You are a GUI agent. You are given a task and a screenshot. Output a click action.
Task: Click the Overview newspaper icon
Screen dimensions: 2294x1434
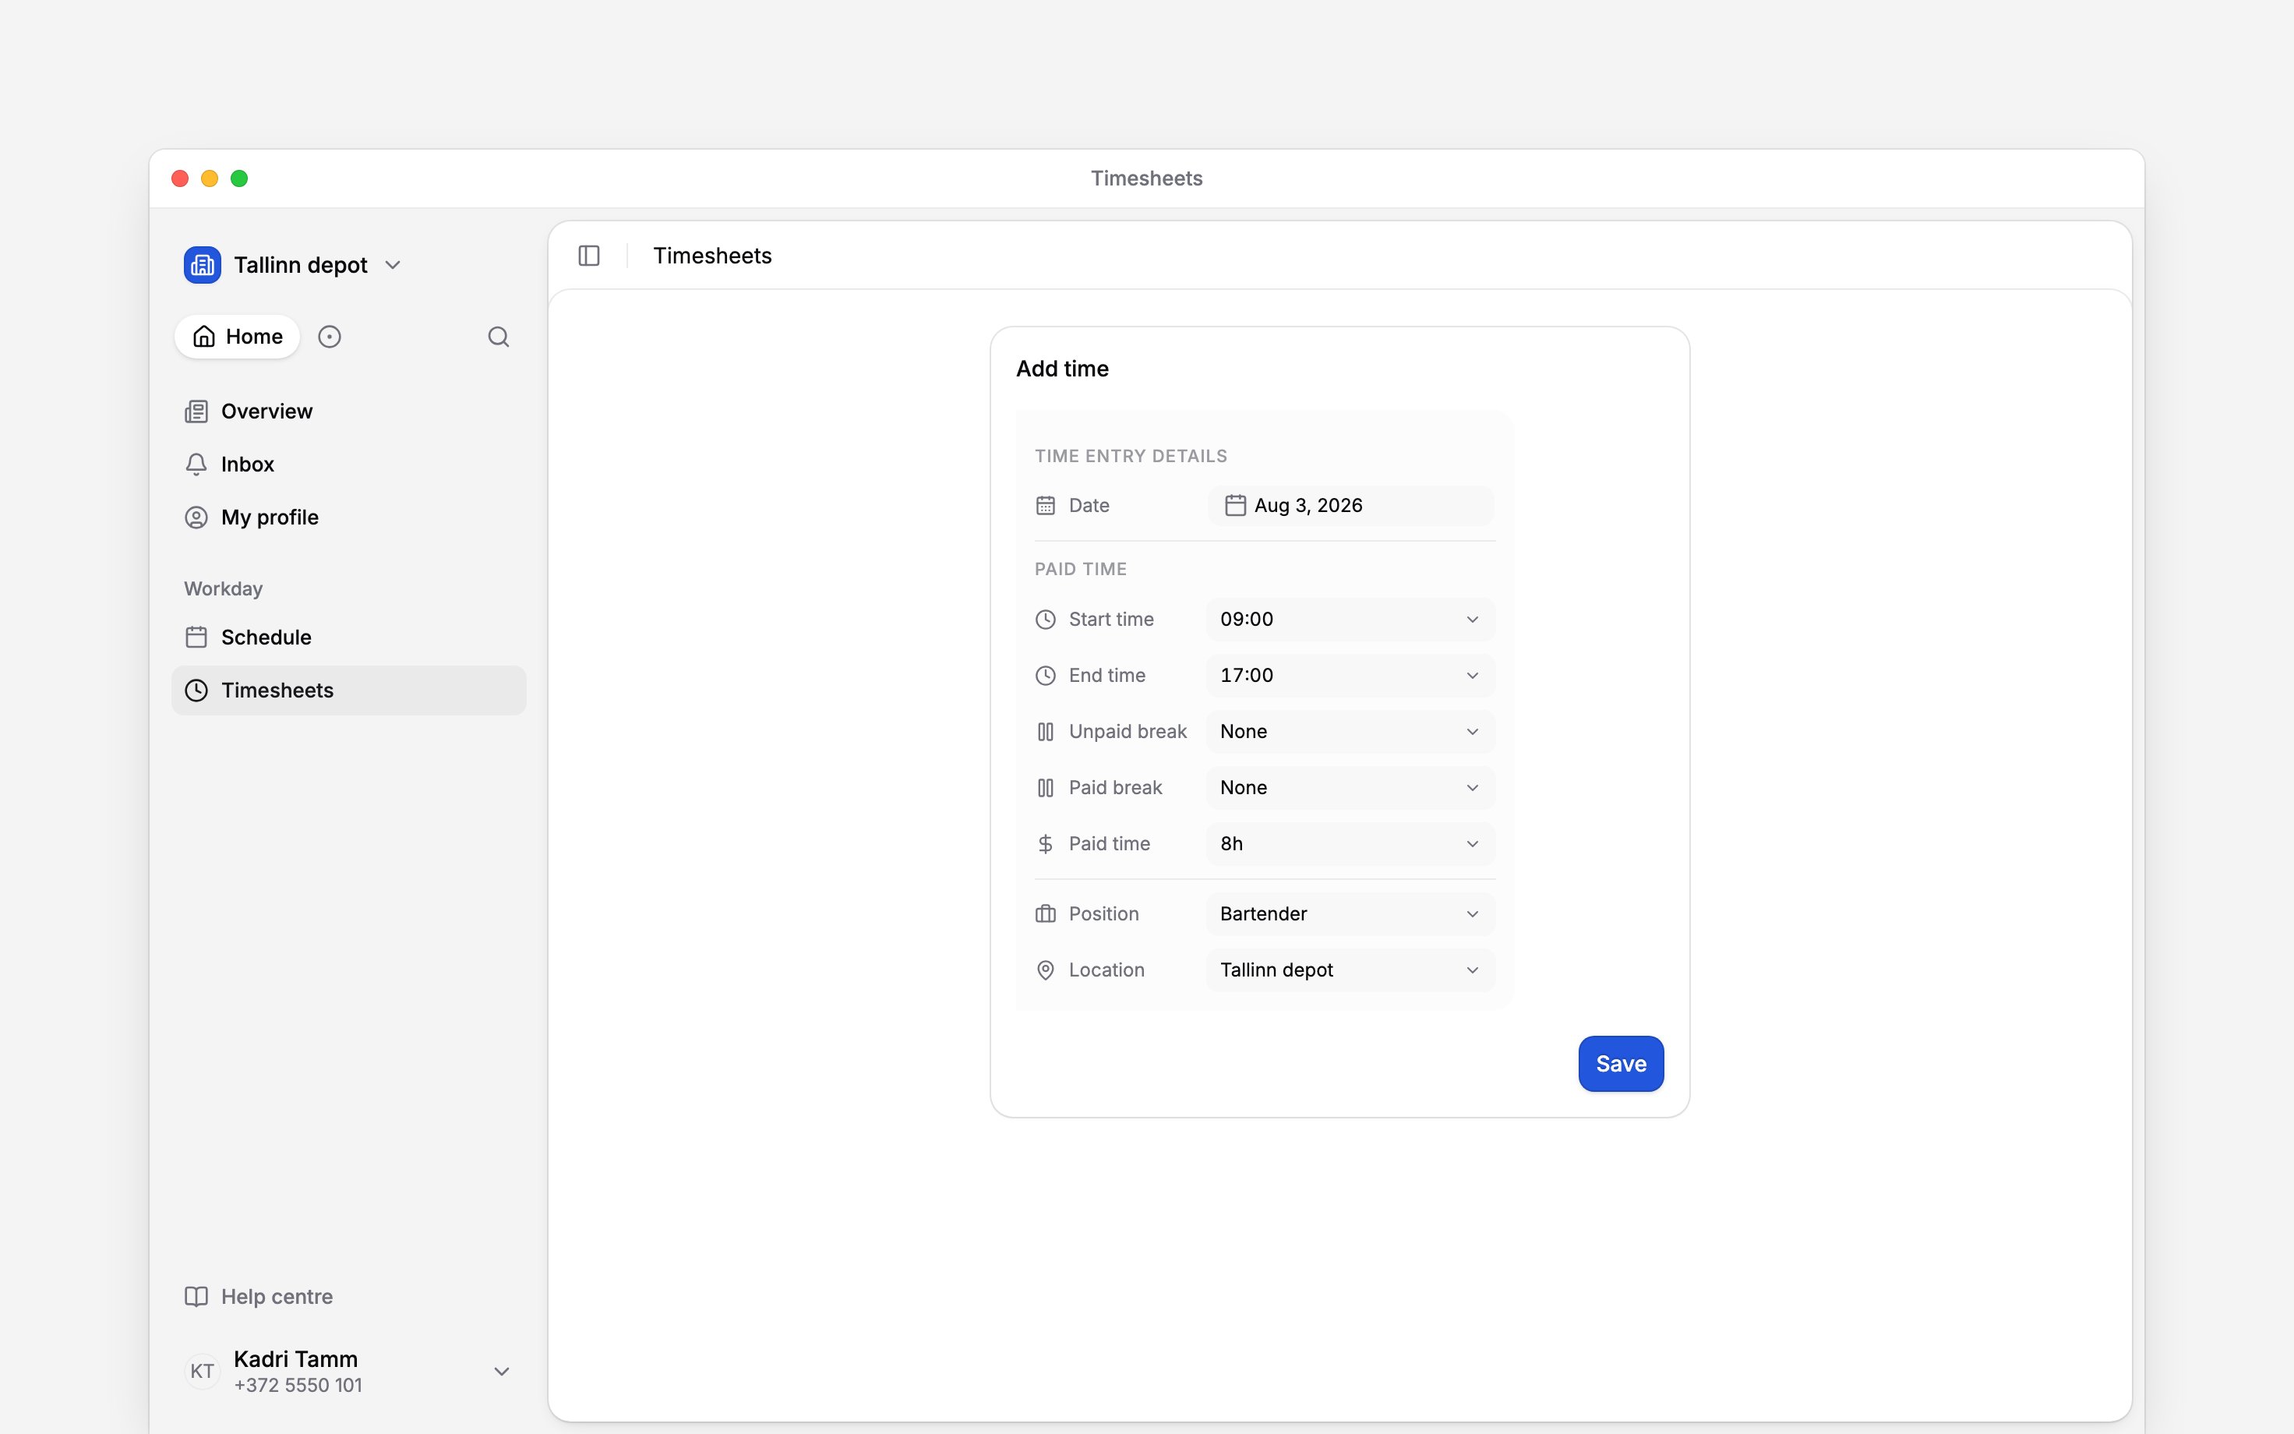196,411
